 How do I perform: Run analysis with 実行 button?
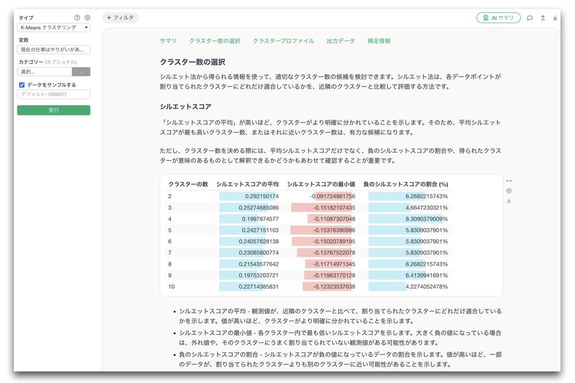pyautogui.click(x=54, y=110)
